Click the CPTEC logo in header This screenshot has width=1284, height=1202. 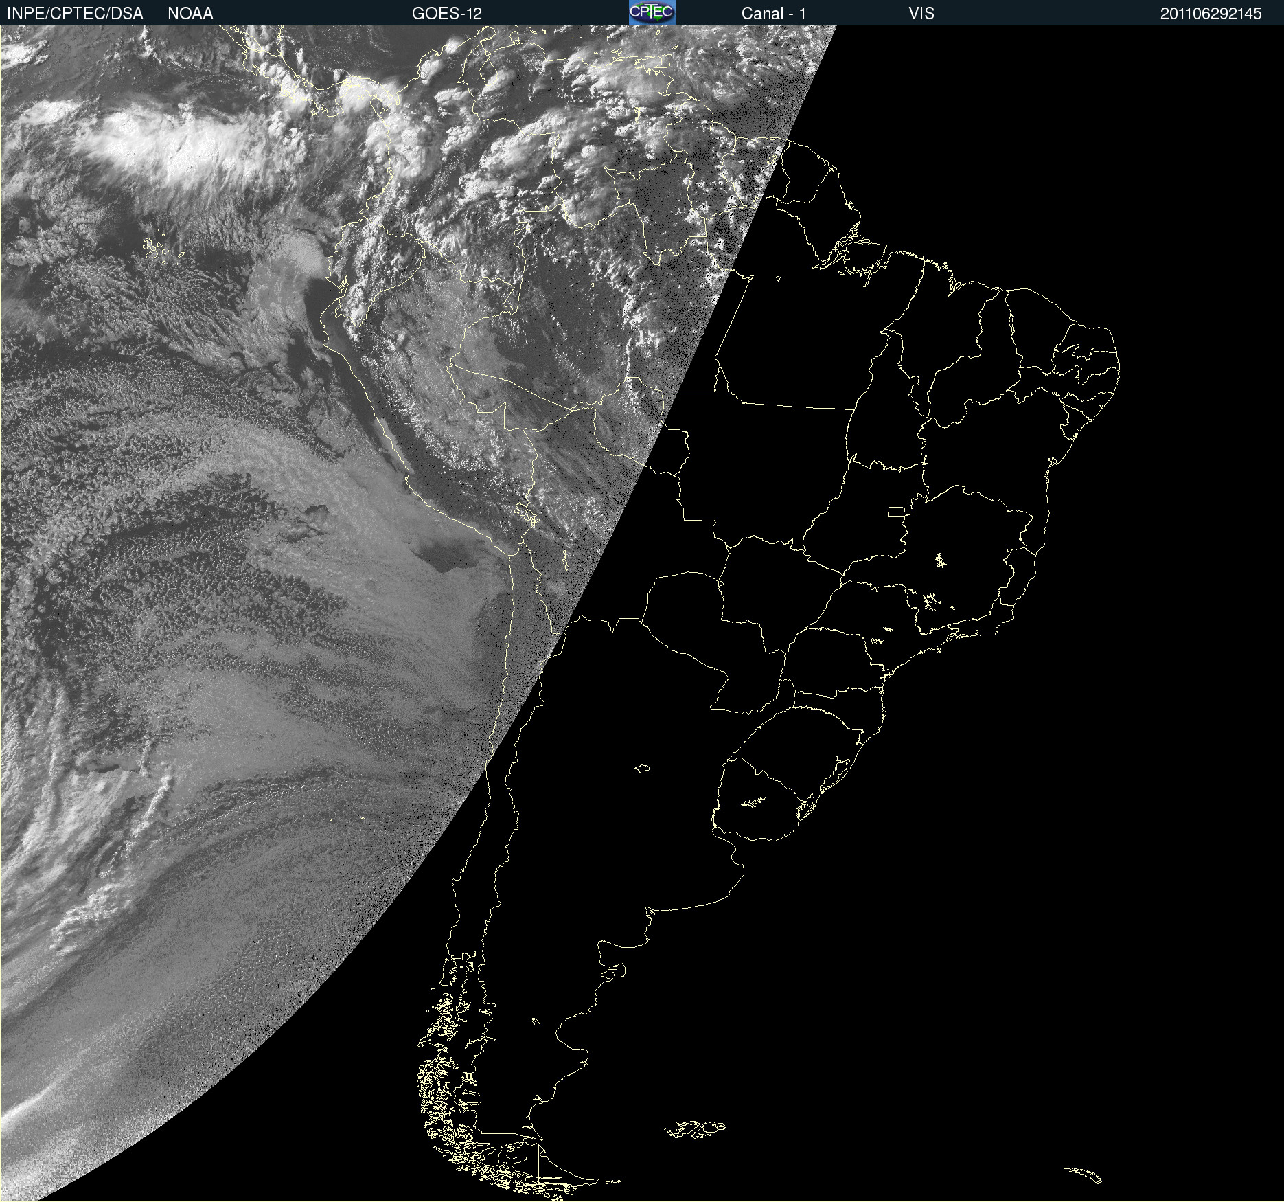click(x=652, y=12)
